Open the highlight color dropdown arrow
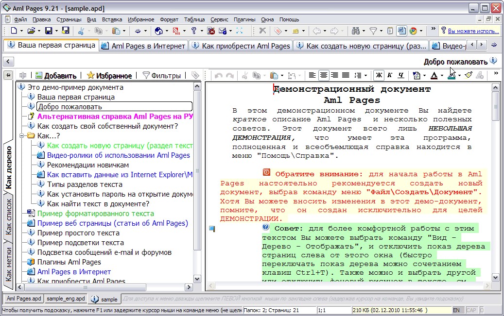Viewport: 504px width, 316px height. pos(459,75)
